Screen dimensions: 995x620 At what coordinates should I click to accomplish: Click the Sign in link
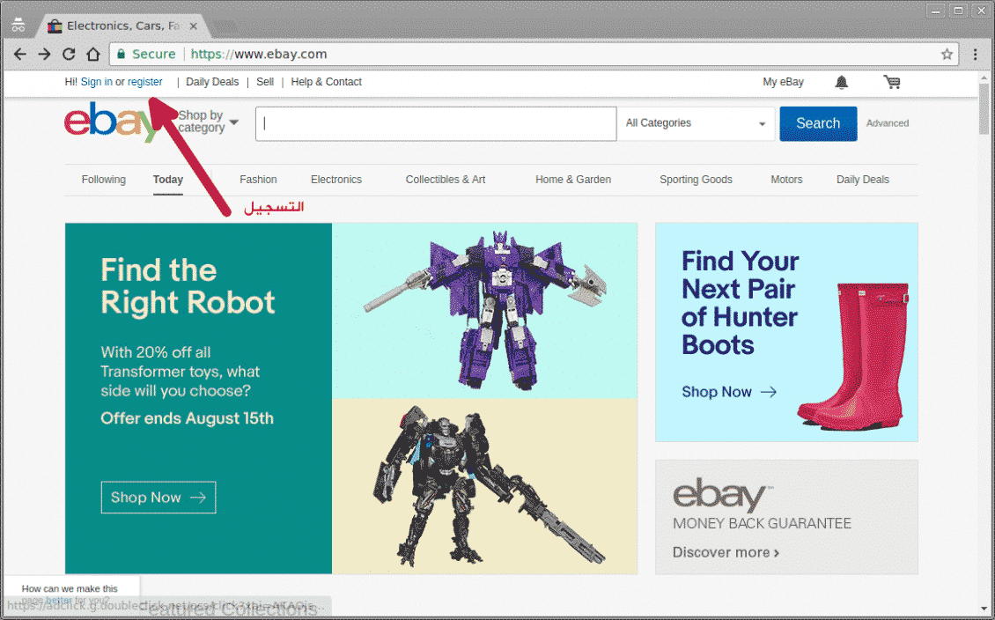click(97, 82)
